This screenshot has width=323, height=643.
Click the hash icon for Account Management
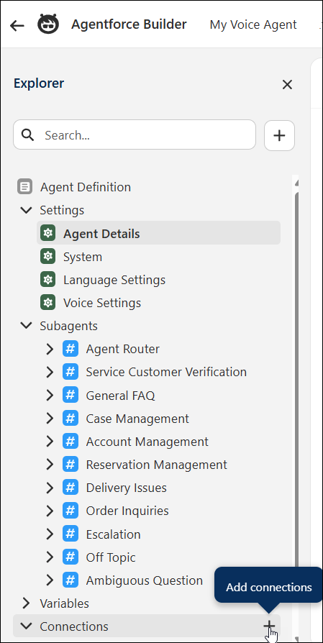[x=70, y=441]
